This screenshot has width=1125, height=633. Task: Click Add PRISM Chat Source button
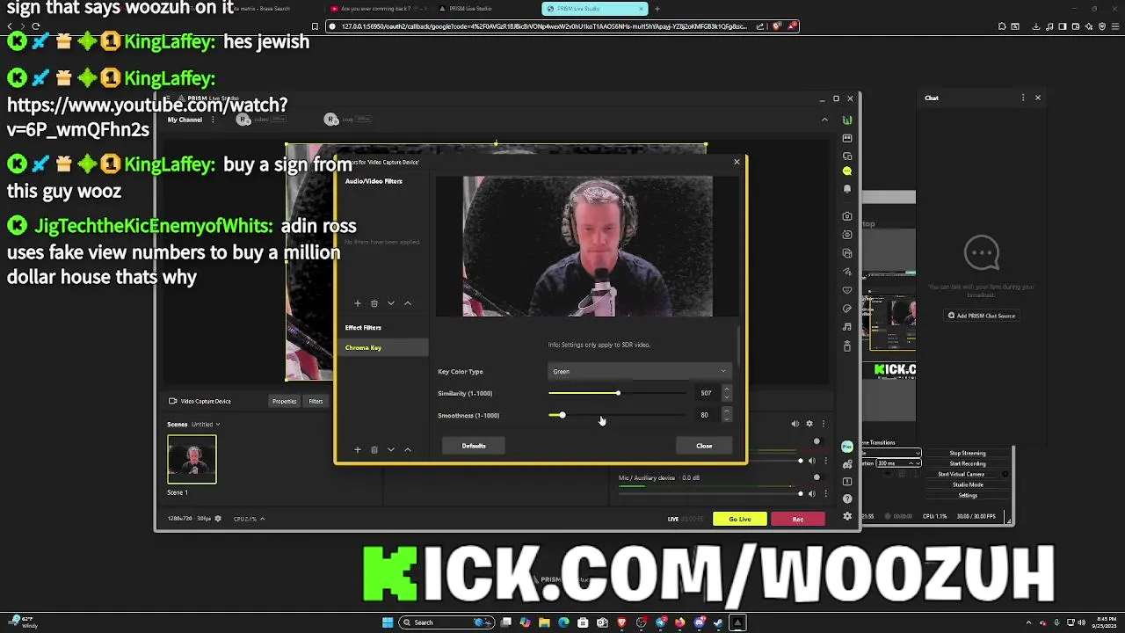(981, 316)
